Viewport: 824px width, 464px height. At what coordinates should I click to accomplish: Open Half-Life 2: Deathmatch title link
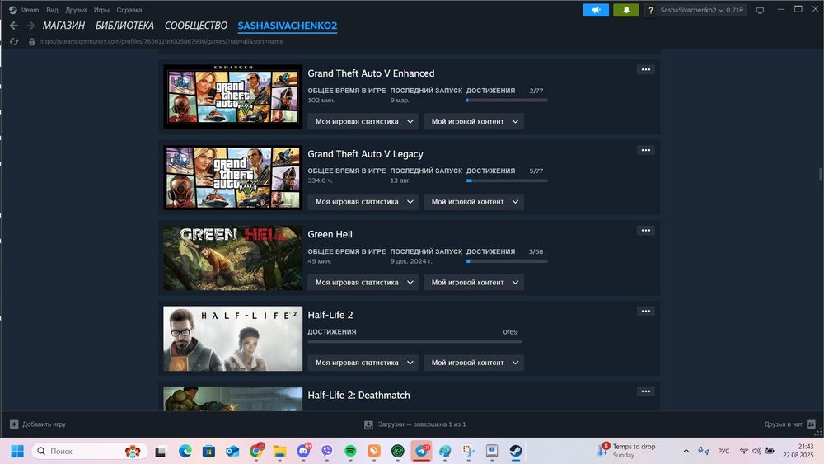pyautogui.click(x=359, y=395)
